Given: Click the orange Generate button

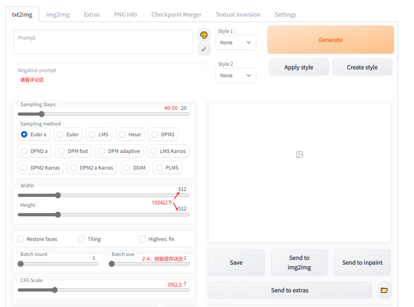Looking at the screenshot, I should click(x=331, y=40).
